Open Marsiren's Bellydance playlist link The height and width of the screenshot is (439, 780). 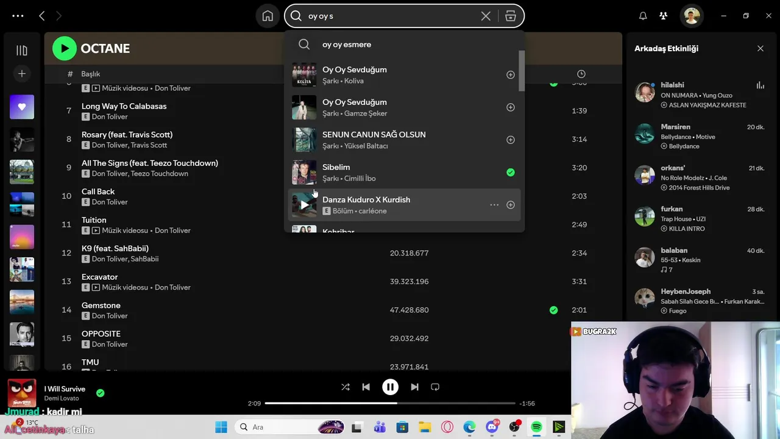(x=684, y=146)
